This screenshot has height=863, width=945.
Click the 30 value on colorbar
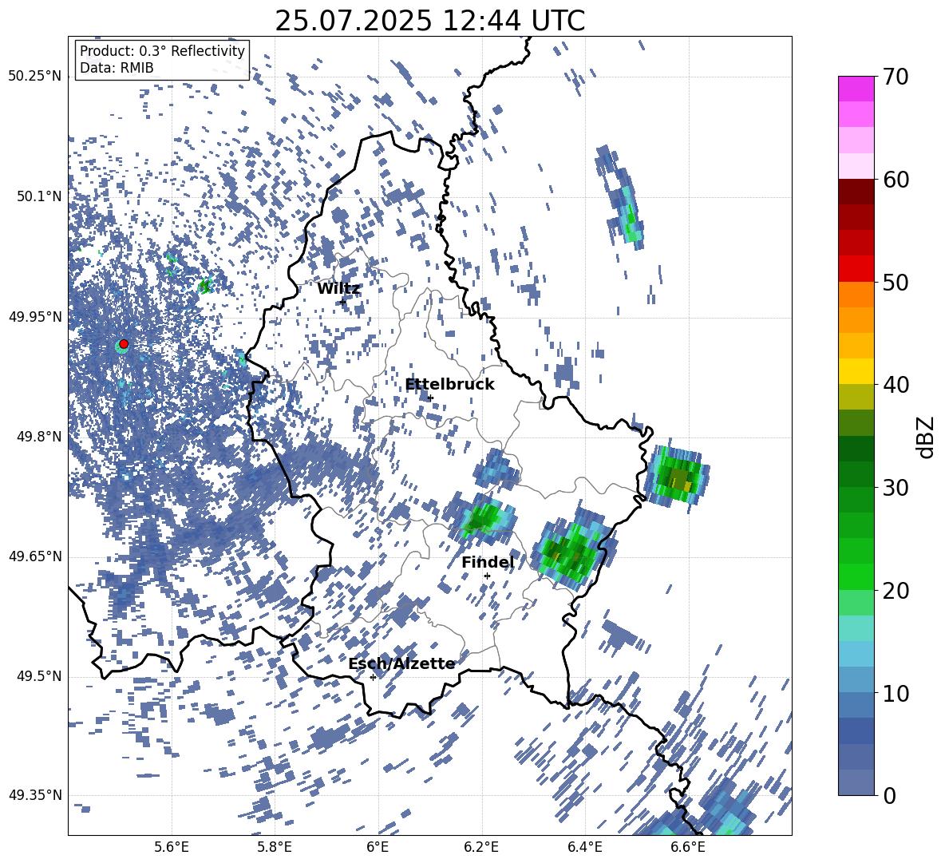pos(895,487)
